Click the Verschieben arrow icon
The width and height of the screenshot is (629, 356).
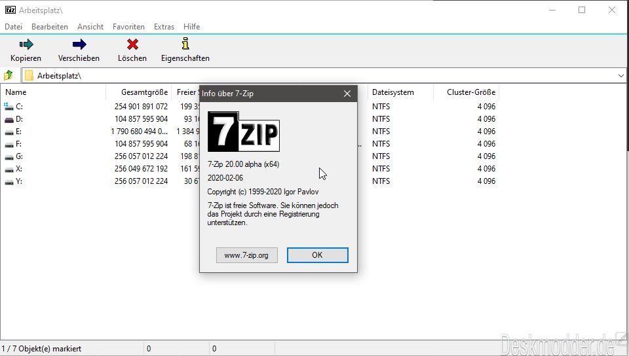(79, 44)
